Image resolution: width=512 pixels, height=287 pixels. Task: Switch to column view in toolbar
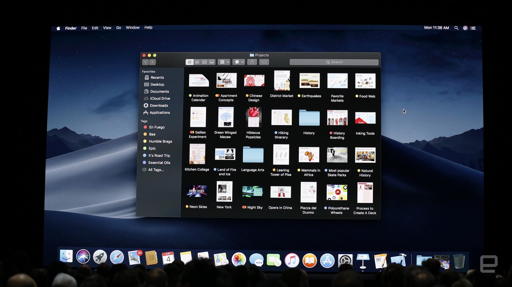[204, 62]
